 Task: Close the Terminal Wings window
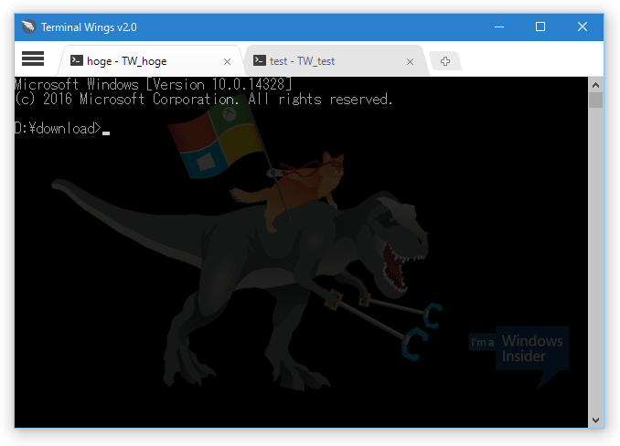pyautogui.click(x=582, y=27)
